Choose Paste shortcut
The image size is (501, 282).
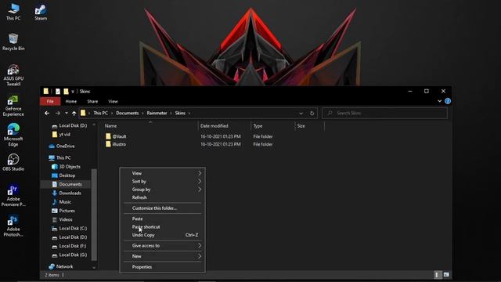pyautogui.click(x=163, y=226)
